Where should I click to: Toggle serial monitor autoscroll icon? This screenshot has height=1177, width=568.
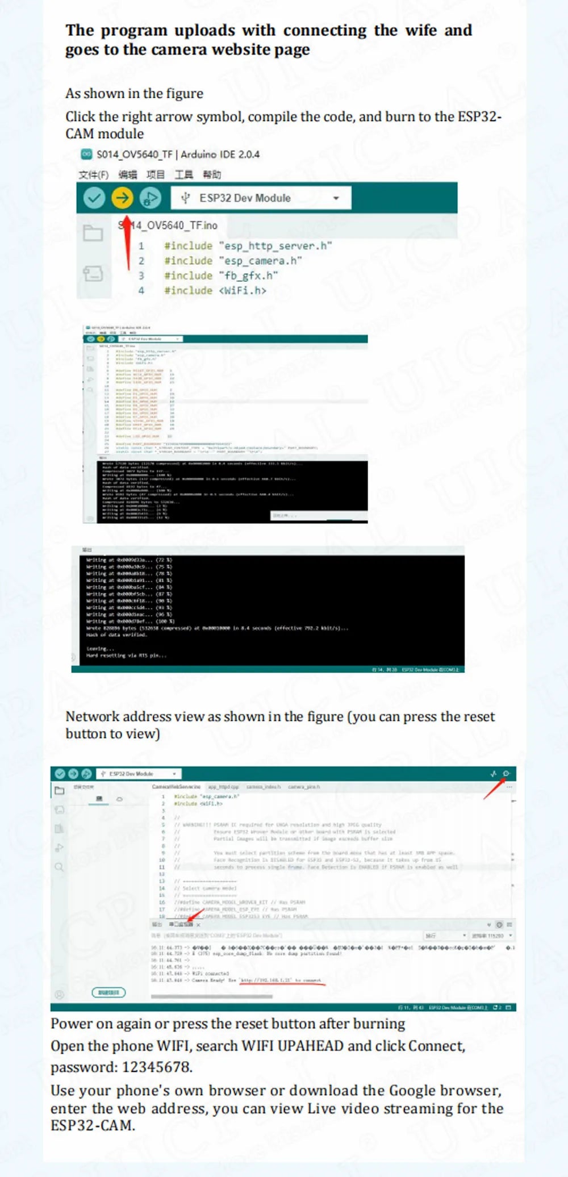tap(488, 925)
